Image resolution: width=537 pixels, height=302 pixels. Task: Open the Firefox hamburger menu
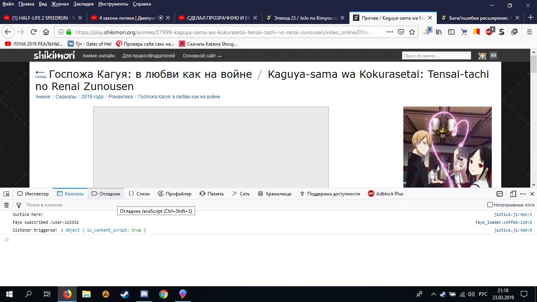[530, 32]
